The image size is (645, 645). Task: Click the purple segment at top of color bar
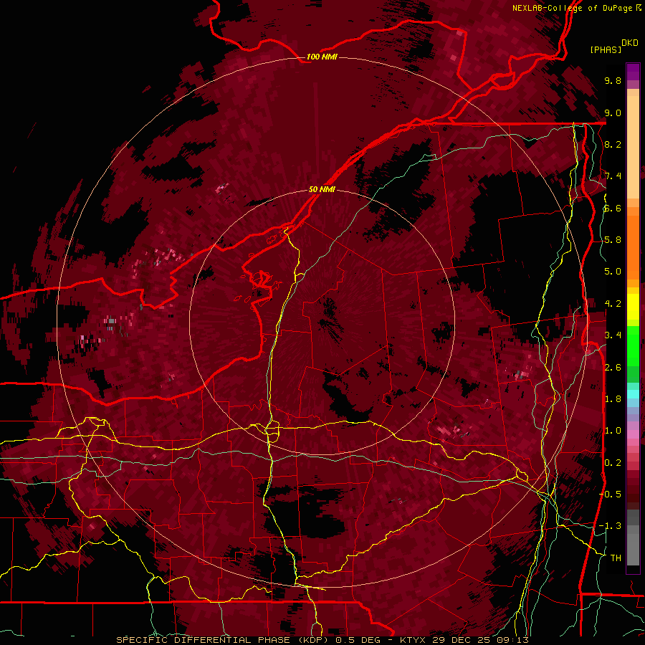click(x=633, y=72)
